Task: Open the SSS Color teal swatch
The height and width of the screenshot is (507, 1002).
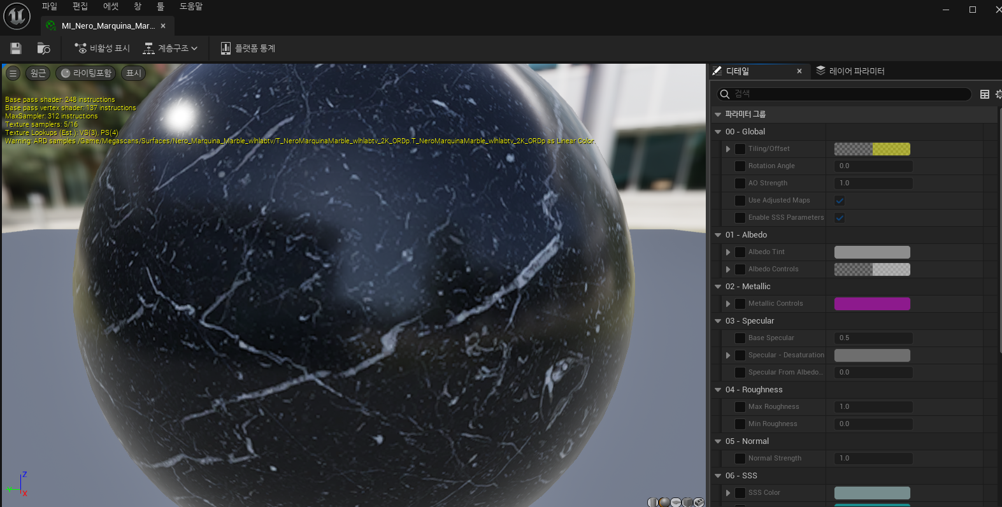Action: 872,493
